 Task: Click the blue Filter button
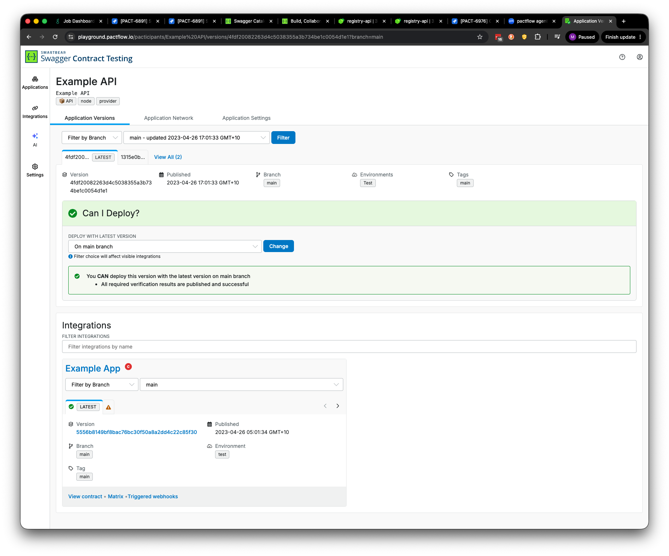point(283,138)
